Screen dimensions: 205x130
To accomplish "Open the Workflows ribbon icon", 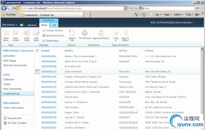I will coord(85,35).
